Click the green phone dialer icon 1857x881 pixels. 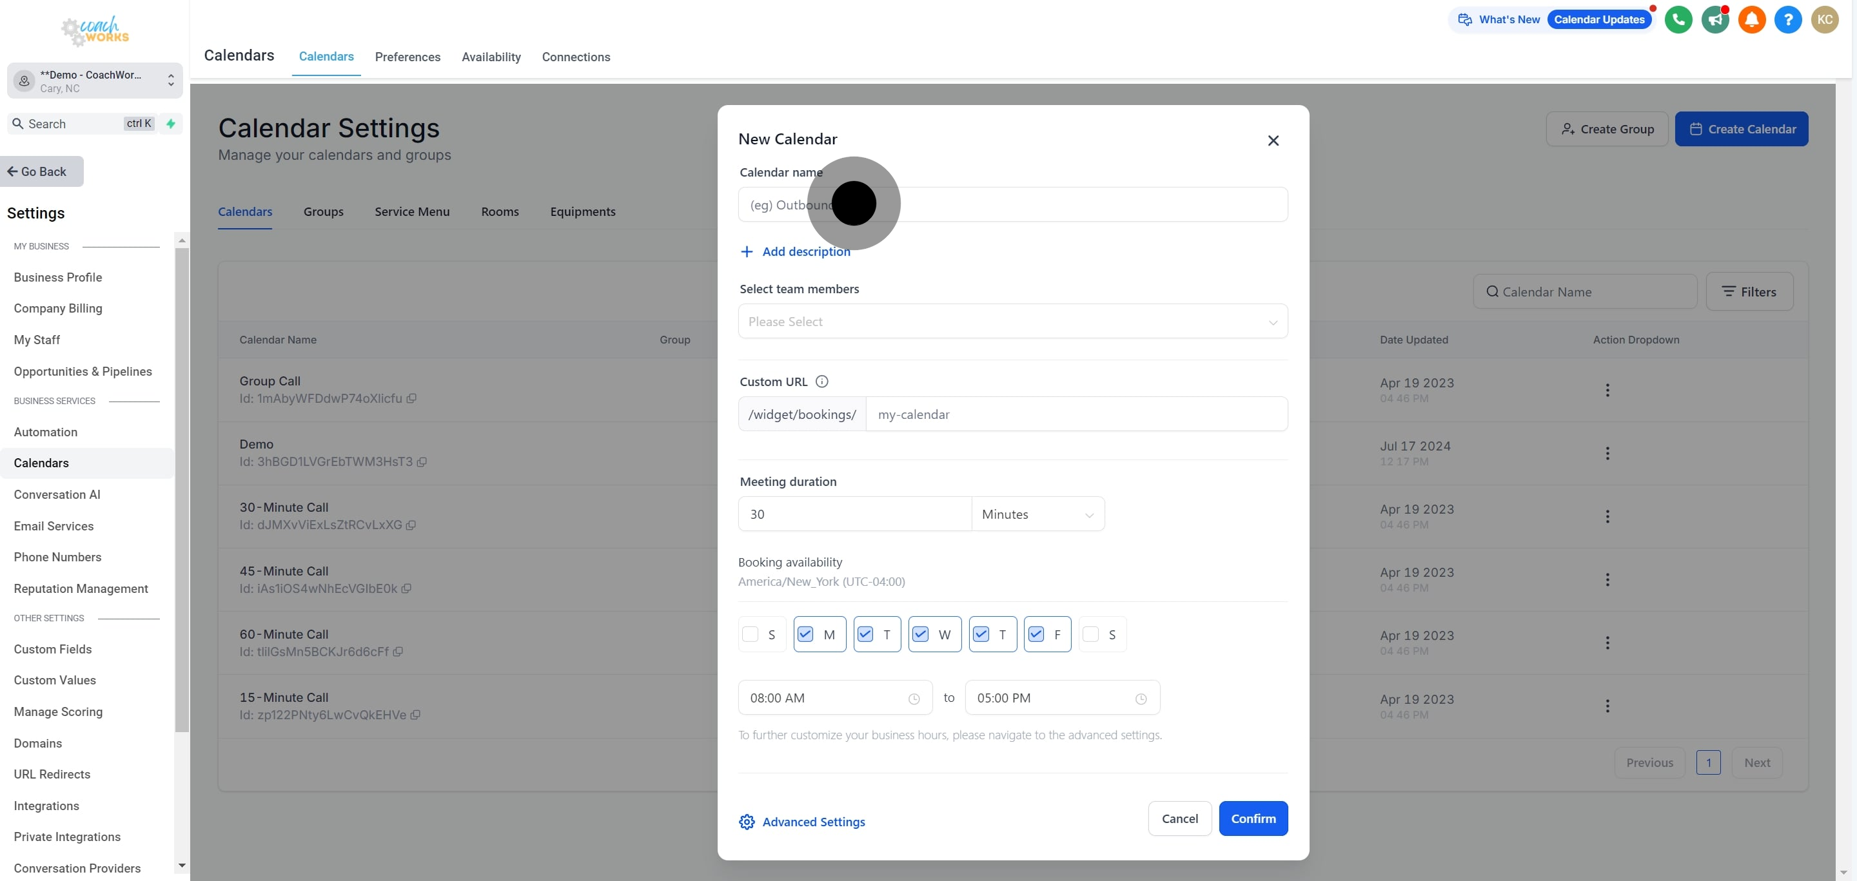point(1678,19)
